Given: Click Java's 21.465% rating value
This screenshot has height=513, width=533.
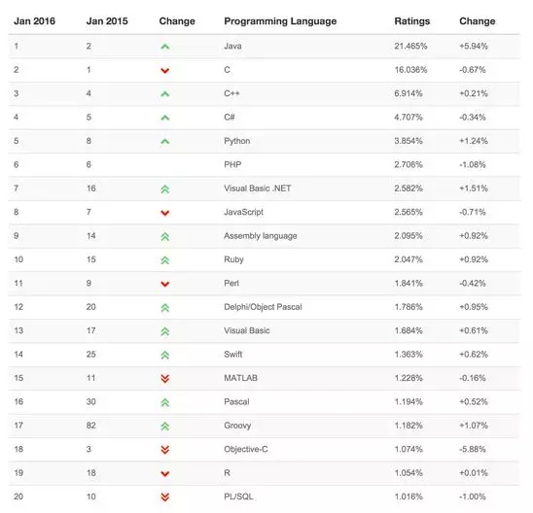Looking at the screenshot, I should pos(410,47).
